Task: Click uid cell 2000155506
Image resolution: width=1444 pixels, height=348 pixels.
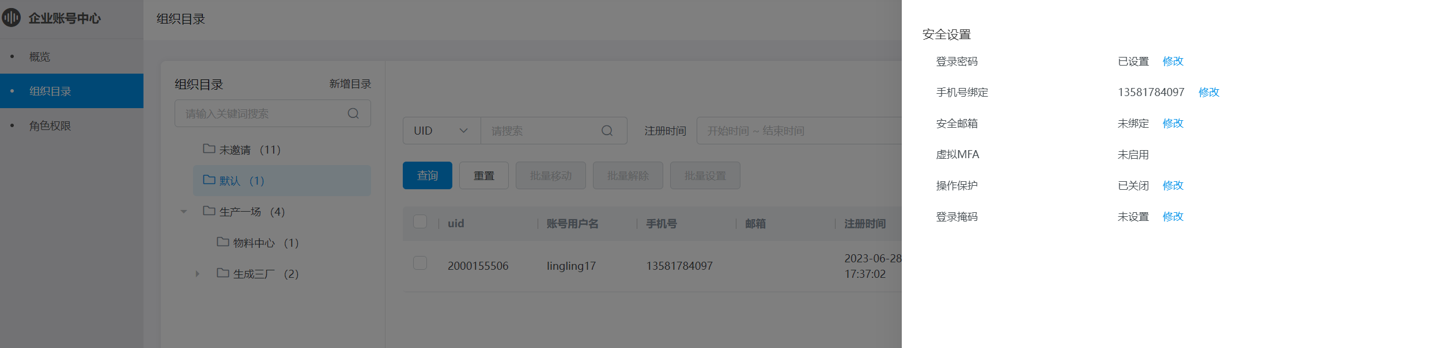Action: (478, 266)
